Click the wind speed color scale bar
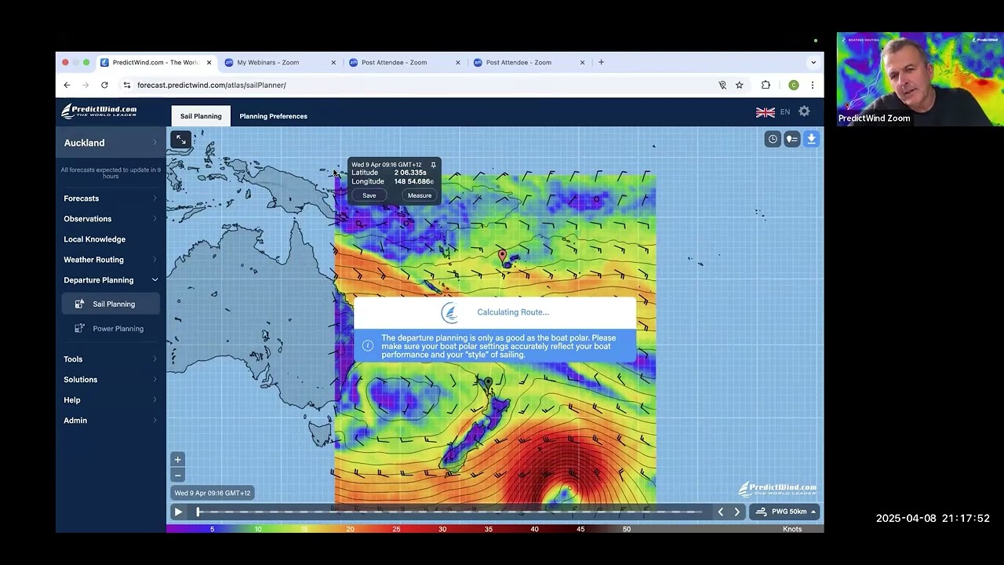 pos(495,529)
